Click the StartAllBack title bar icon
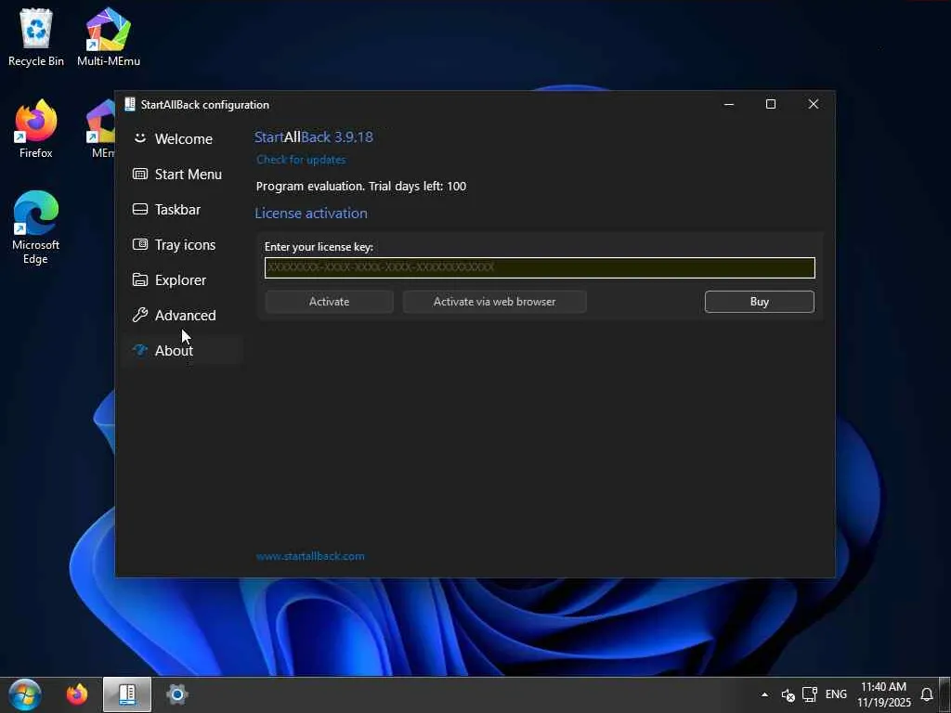The height and width of the screenshot is (713, 951). (x=129, y=104)
